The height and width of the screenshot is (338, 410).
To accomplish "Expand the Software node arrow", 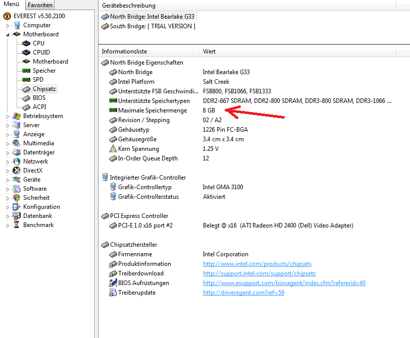I will tap(8, 189).
